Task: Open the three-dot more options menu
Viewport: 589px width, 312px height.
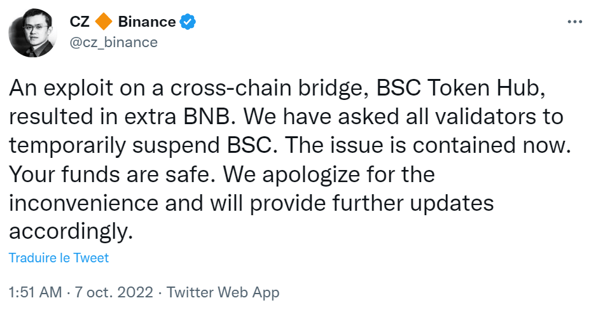Action: tap(574, 22)
